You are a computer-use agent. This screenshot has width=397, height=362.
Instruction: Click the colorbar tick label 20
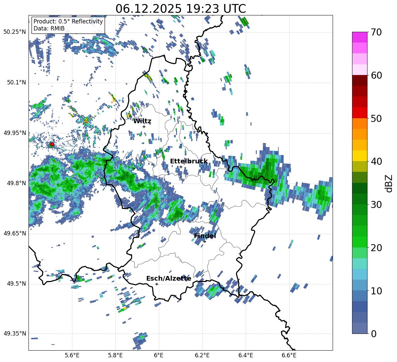(x=376, y=248)
